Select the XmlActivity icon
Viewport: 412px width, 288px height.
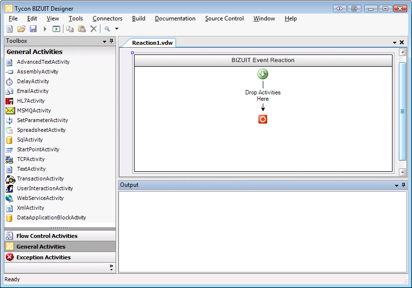point(9,208)
